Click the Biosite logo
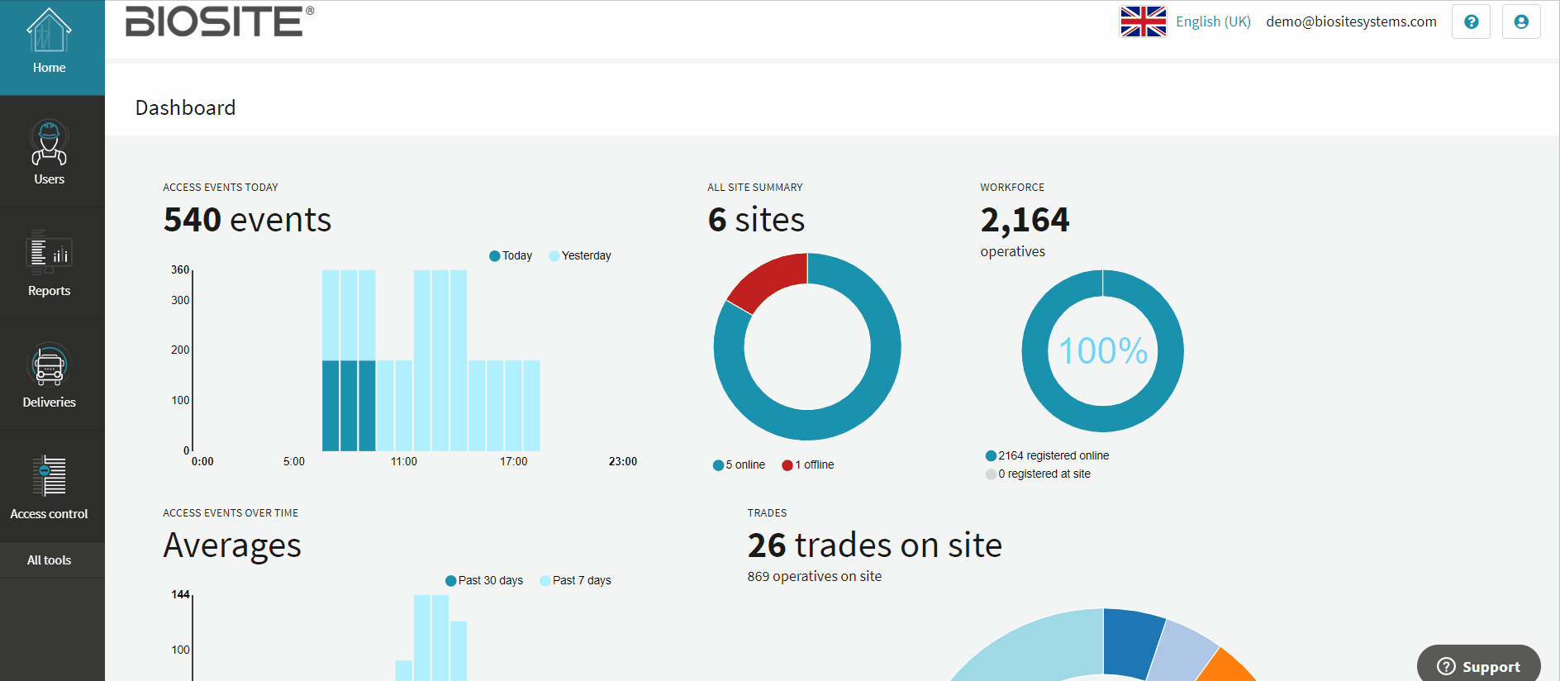This screenshot has width=1560, height=681. click(x=220, y=21)
